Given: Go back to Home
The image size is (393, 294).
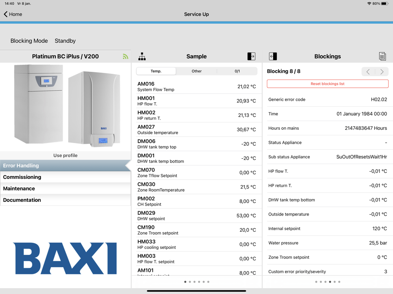Looking at the screenshot, I should click(13, 14).
